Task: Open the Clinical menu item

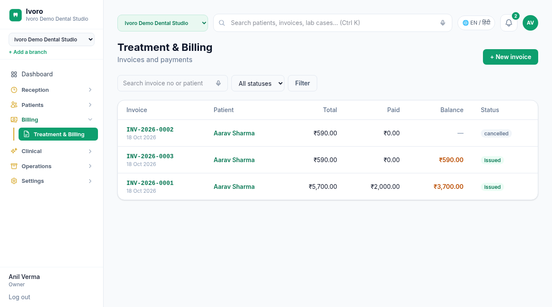Action: point(52,151)
